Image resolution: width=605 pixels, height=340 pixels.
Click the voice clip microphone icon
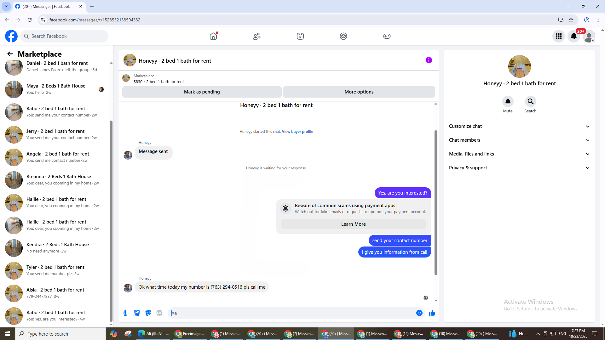coord(125,313)
